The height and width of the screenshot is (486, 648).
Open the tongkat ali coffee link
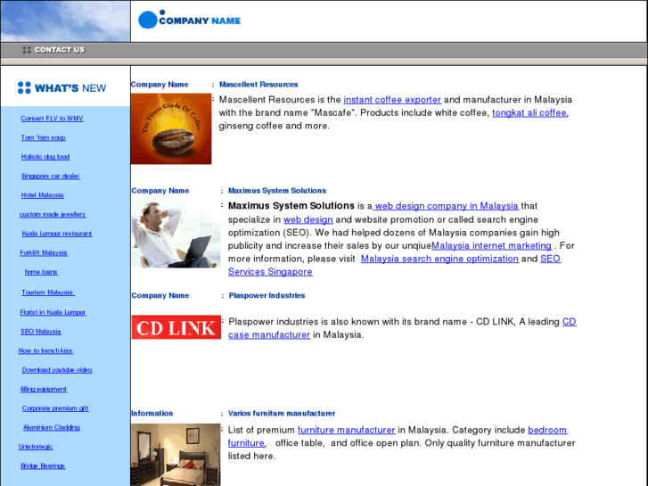click(x=529, y=113)
